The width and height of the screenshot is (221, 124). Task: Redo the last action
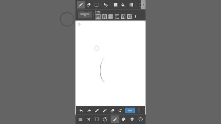pyautogui.click(x=89, y=111)
